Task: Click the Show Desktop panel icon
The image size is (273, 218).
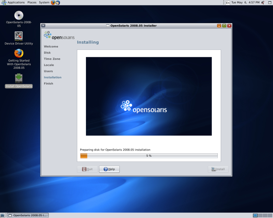Action: tap(2, 215)
